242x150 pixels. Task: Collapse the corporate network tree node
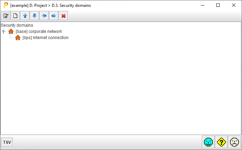click(3, 32)
